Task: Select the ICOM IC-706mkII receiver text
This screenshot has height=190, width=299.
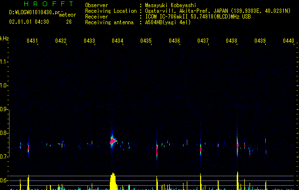Action: coord(198,17)
